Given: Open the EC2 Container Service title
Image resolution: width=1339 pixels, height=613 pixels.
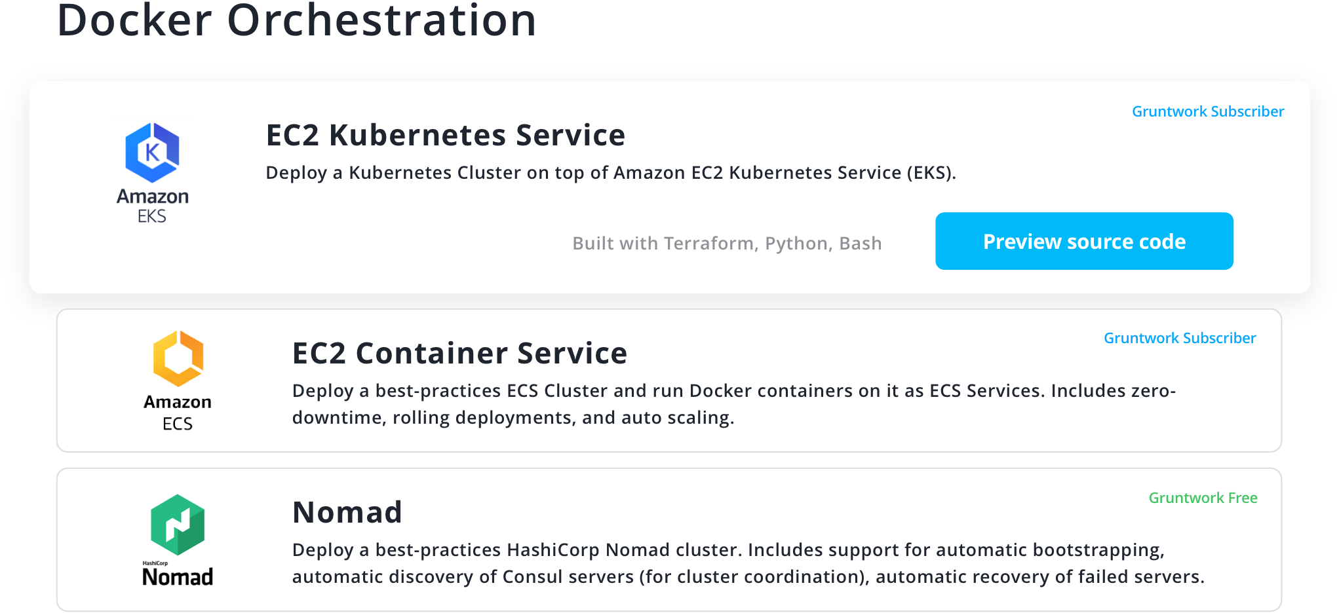Looking at the screenshot, I should (x=460, y=353).
